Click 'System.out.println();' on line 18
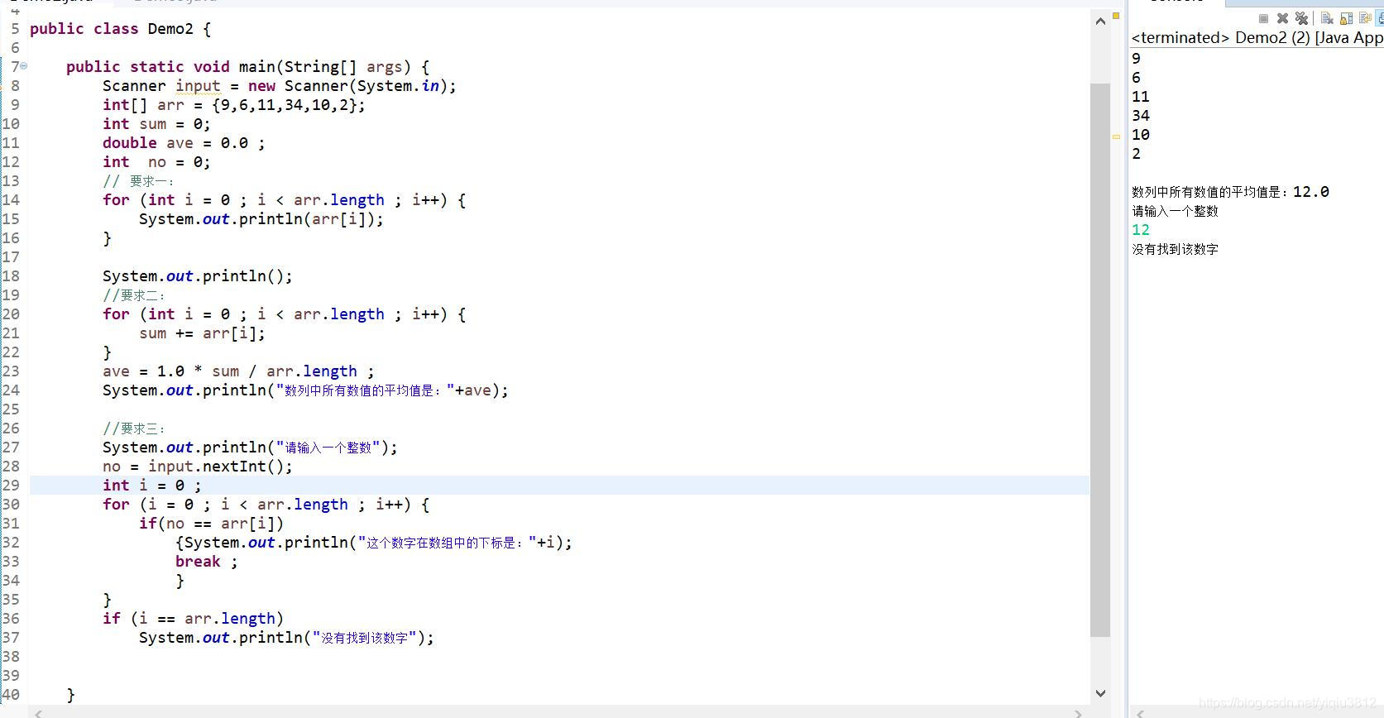The image size is (1384, 718). [198, 276]
